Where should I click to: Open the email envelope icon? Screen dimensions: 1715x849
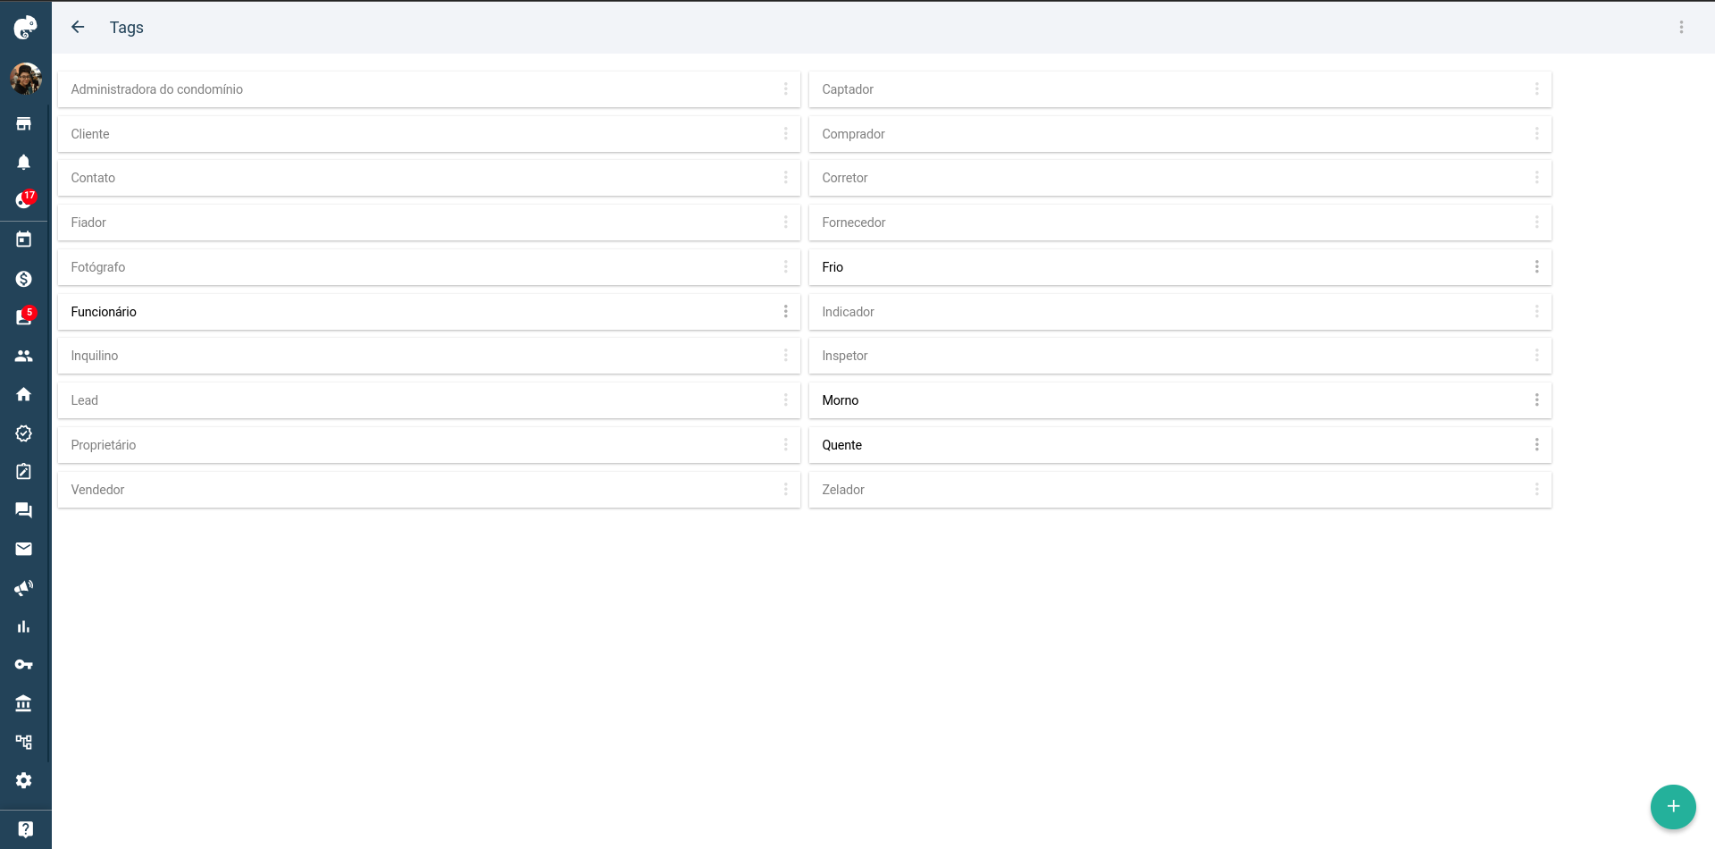click(x=24, y=549)
